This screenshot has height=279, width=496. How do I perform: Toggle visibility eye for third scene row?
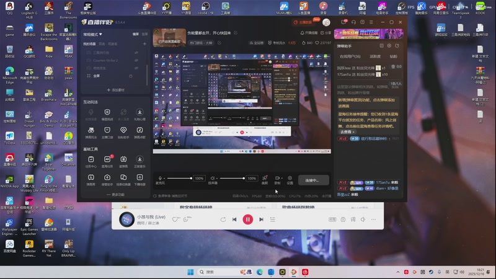pyautogui.click(x=136, y=68)
